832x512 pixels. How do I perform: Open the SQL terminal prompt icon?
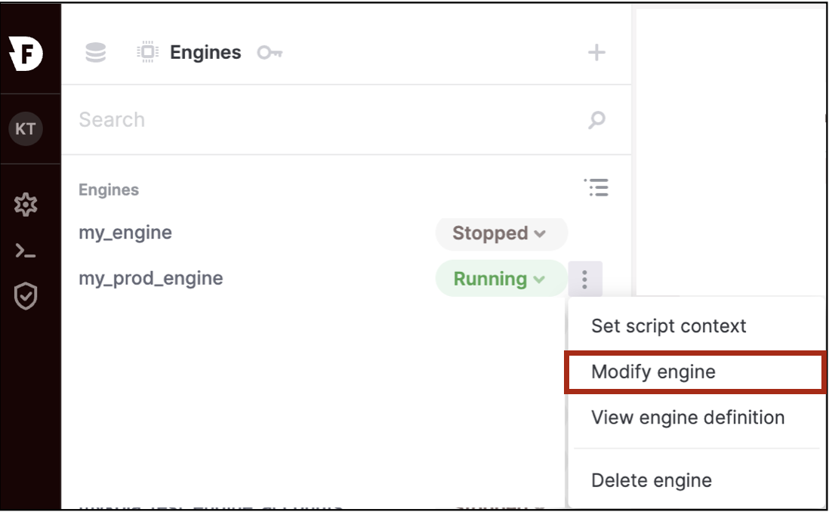point(26,251)
